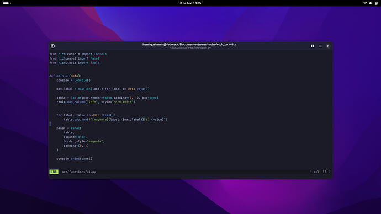Click the 1 sel status entry

tap(314, 172)
